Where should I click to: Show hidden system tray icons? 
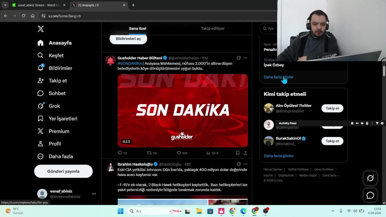click(333, 211)
